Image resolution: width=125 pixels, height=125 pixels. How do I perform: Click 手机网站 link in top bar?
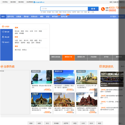click(x=5, y=2)
